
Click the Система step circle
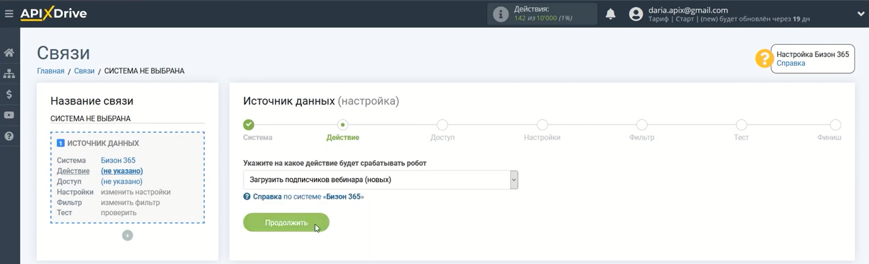coord(249,125)
